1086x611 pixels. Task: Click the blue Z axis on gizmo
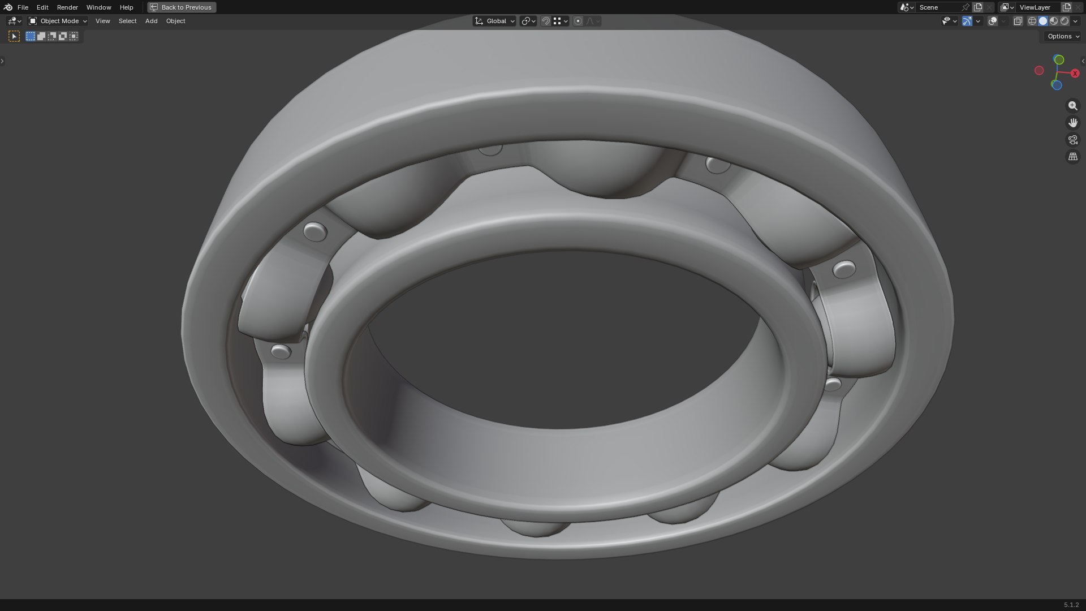[1057, 85]
